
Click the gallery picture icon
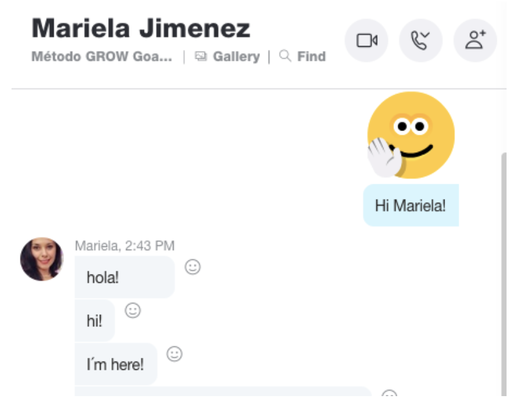click(x=200, y=56)
